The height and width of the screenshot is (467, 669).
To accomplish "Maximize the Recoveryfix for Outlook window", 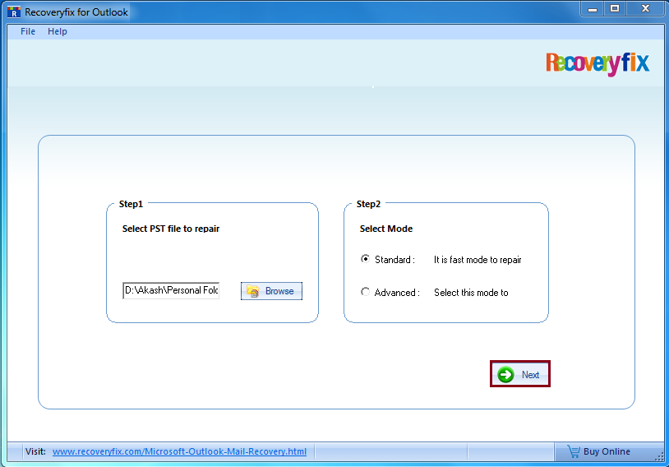I will (x=615, y=9).
